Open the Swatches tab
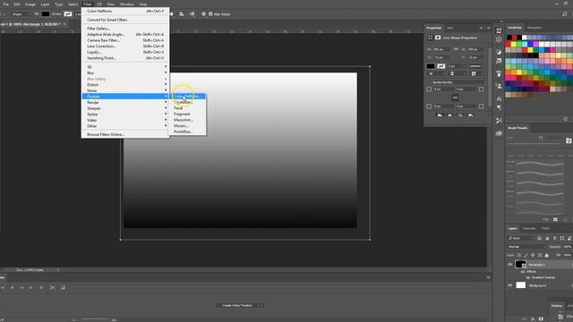The width and height of the screenshot is (573, 322). 515,28
